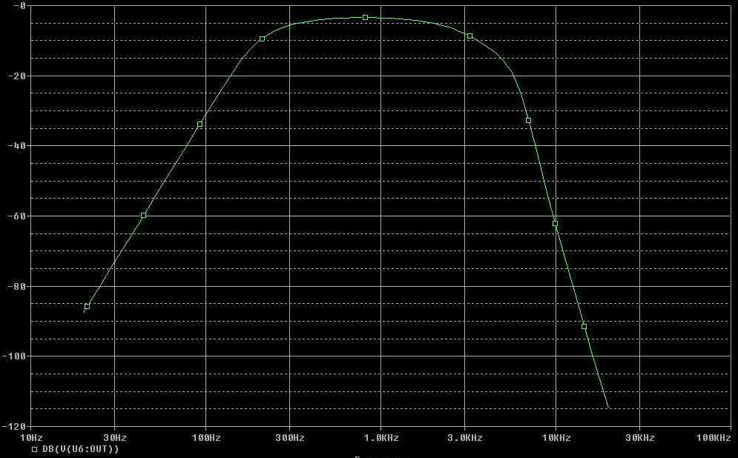Image resolution: width=738 pixels, height=458 pixels.
Task: Click the 100KHz x-axis label
Action: click(x=714, y=438)
